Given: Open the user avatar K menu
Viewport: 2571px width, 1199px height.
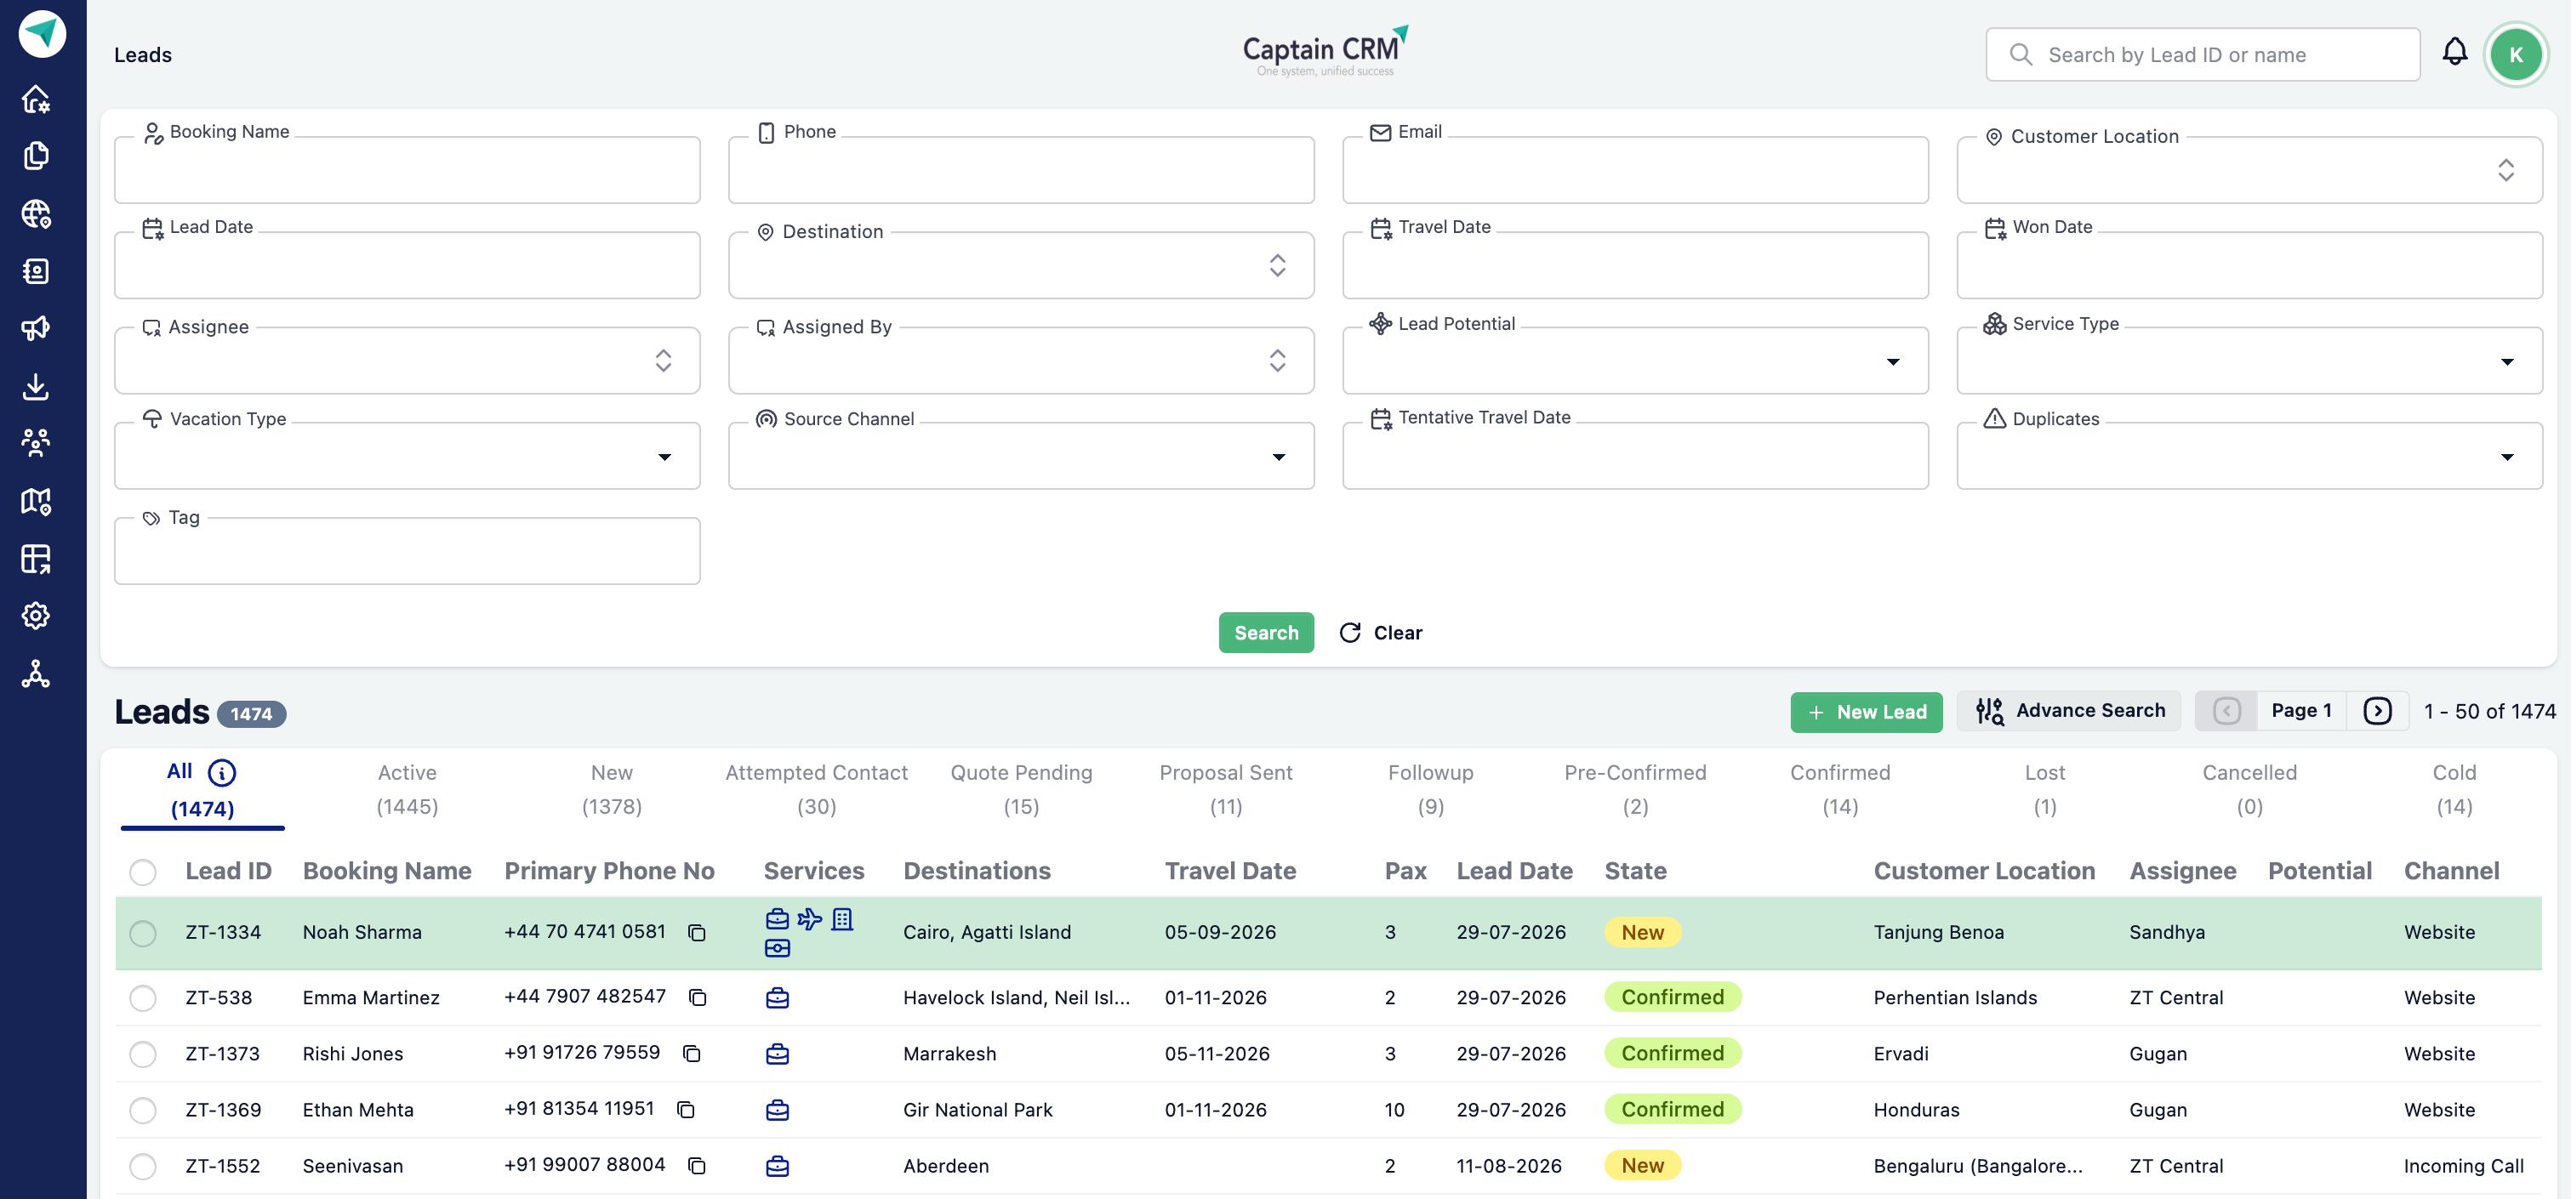Looking at the screenshot, I should 2515,55.
